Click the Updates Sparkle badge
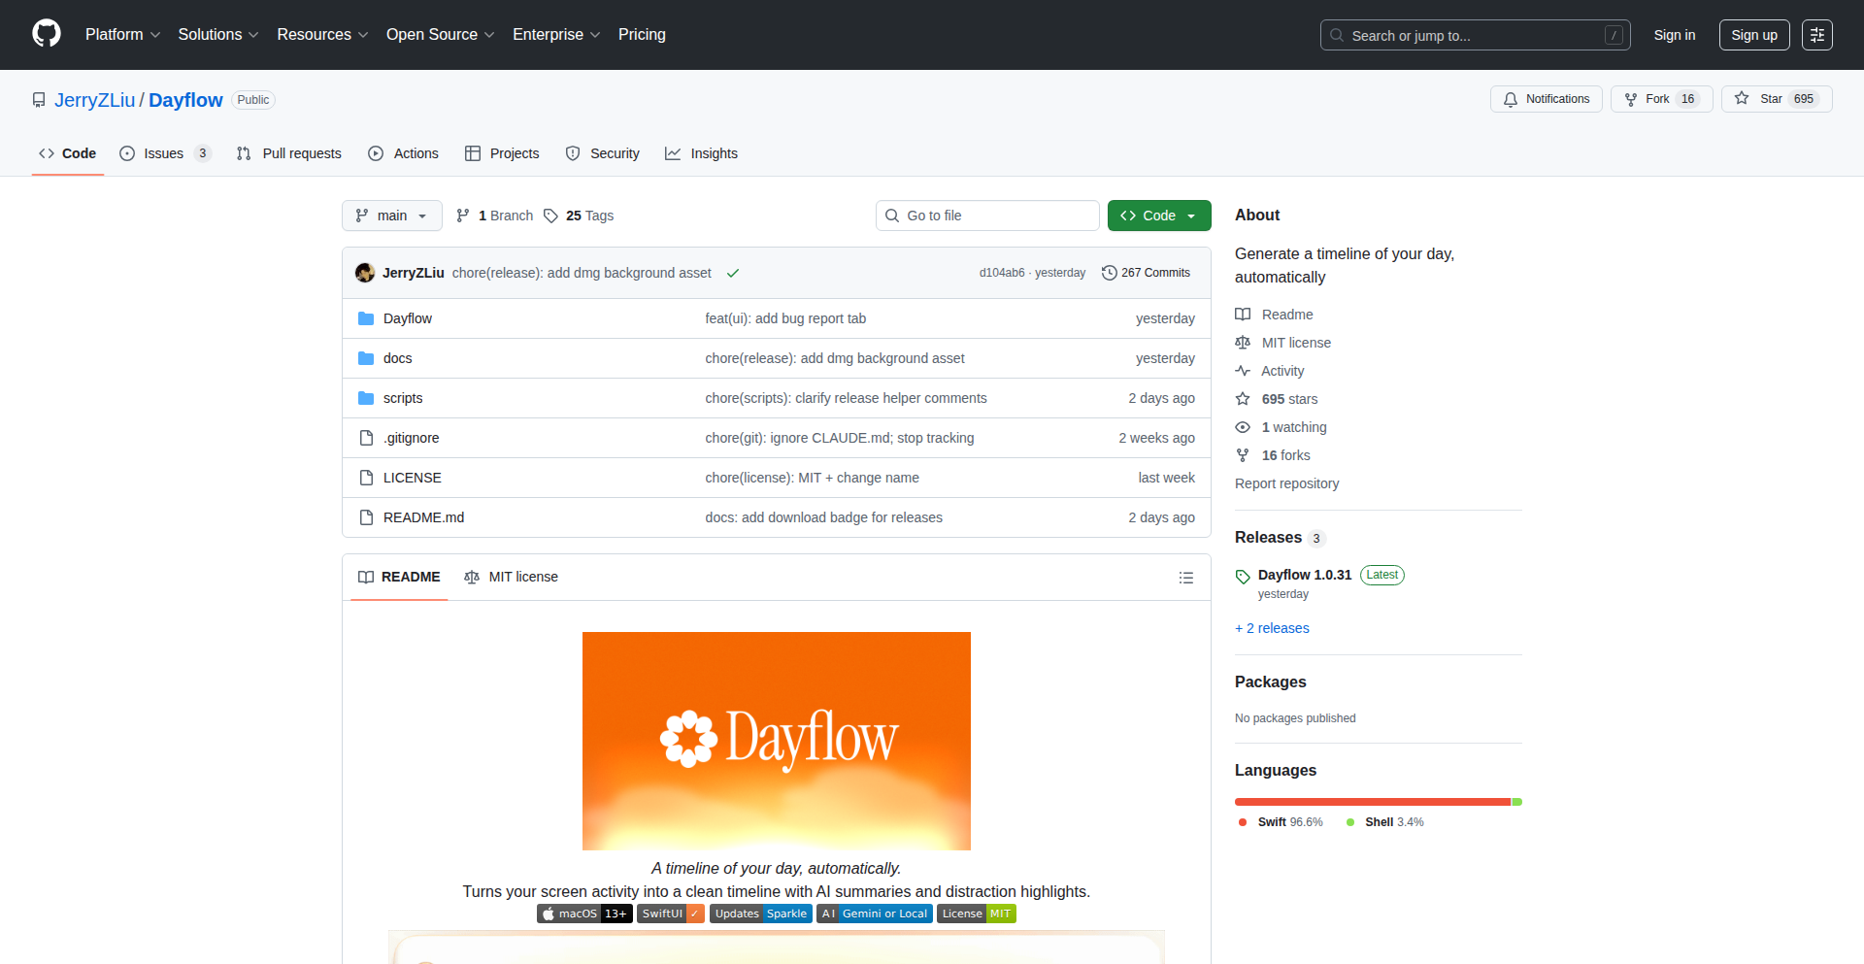1864x964 pixels. click(761, 914)
